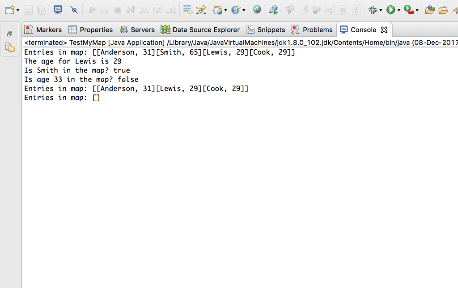
Task: Click the New wizard toolbar icon
Action: coord(10,10)
